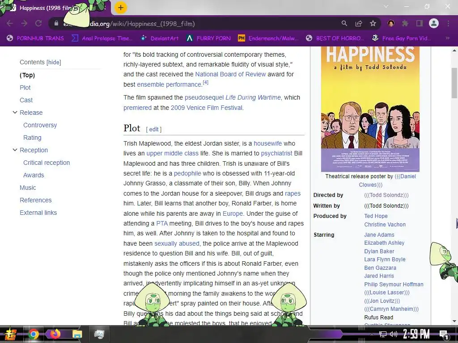Show hidden bookmarks with the double chevron
This screenshot has width=458, height=343.
[447, 38]
